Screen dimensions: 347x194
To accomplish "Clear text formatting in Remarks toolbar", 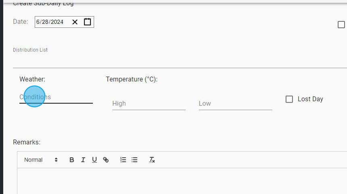I will point(152,160).
